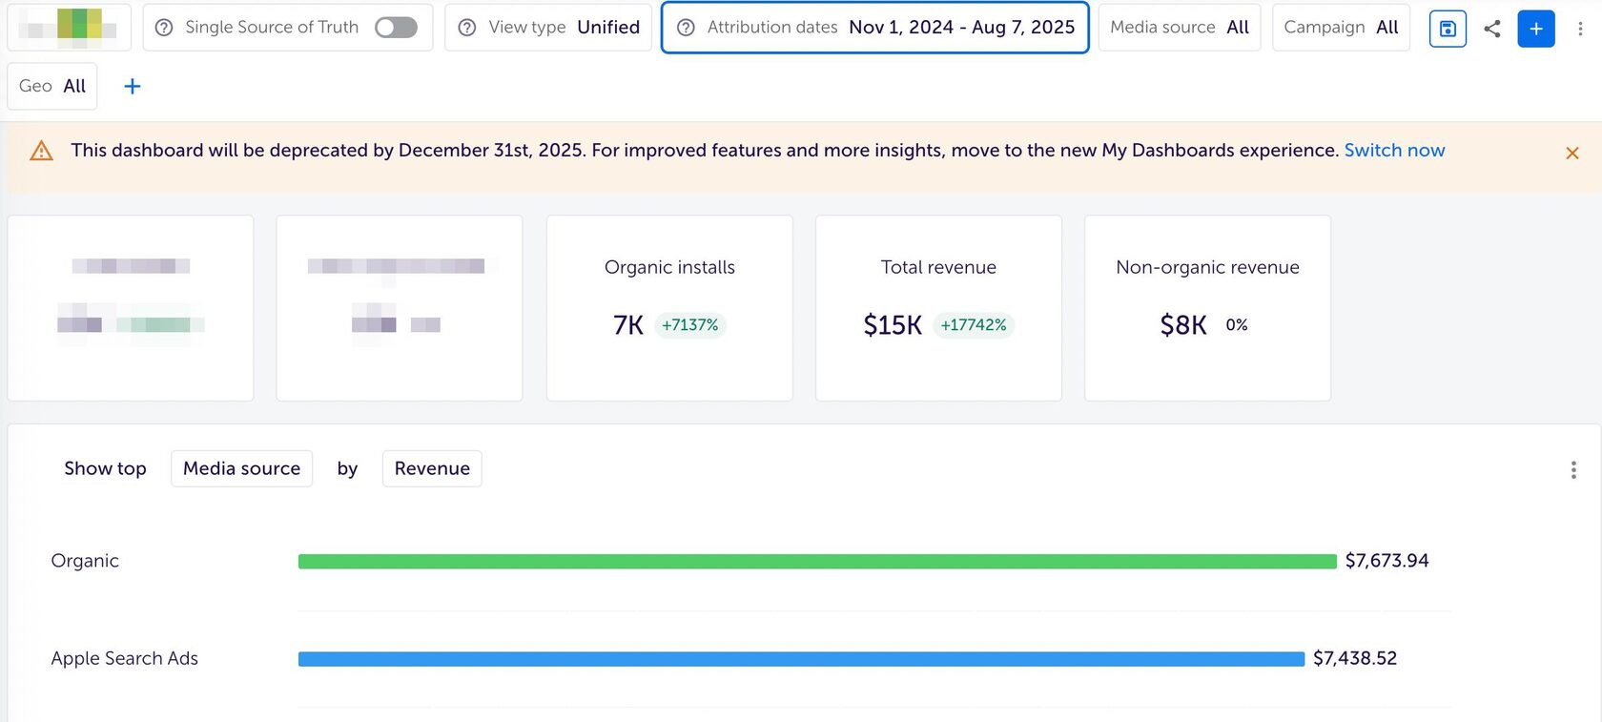Save the dashboard with the save icon
The image size is (1602, 722).
(1447, 29)
